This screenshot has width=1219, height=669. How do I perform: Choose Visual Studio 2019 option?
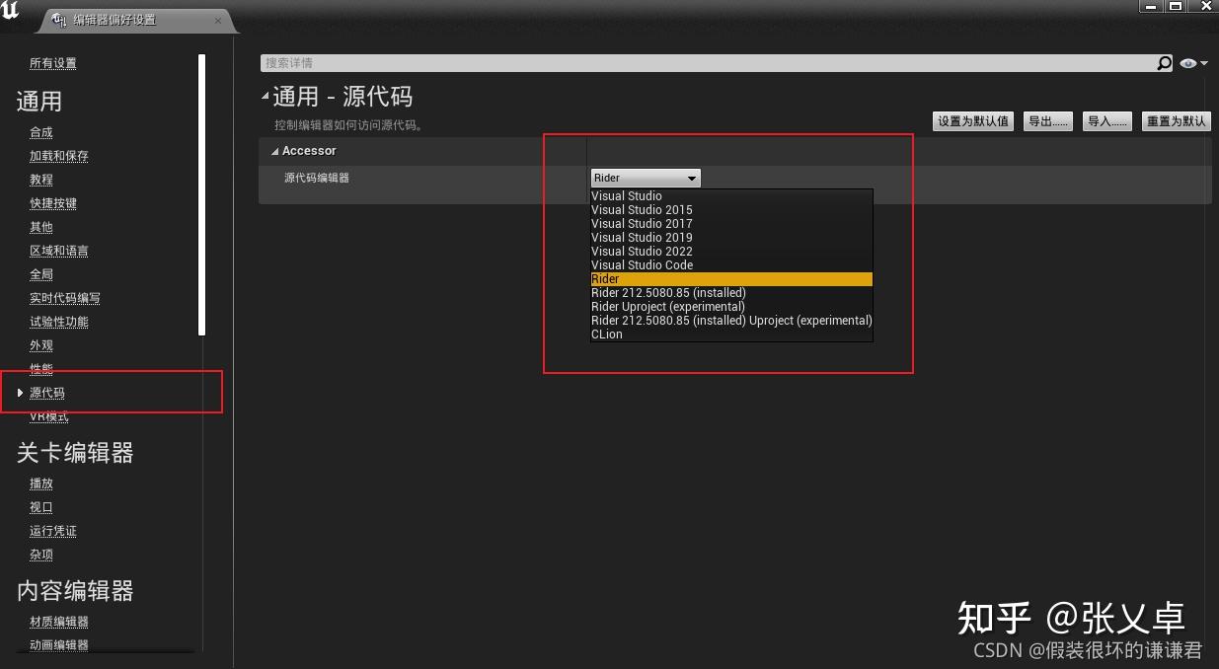(x=731, y=237)
